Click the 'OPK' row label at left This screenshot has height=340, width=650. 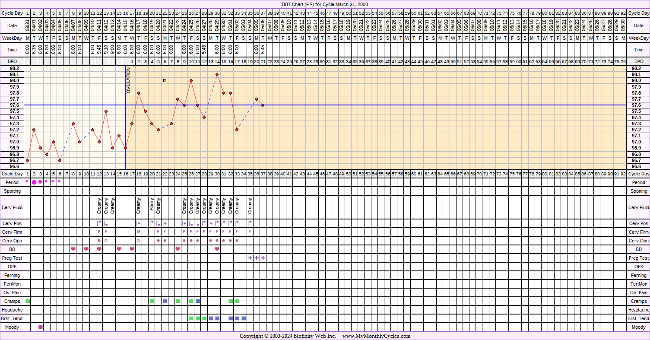click(x=12, y=267)
